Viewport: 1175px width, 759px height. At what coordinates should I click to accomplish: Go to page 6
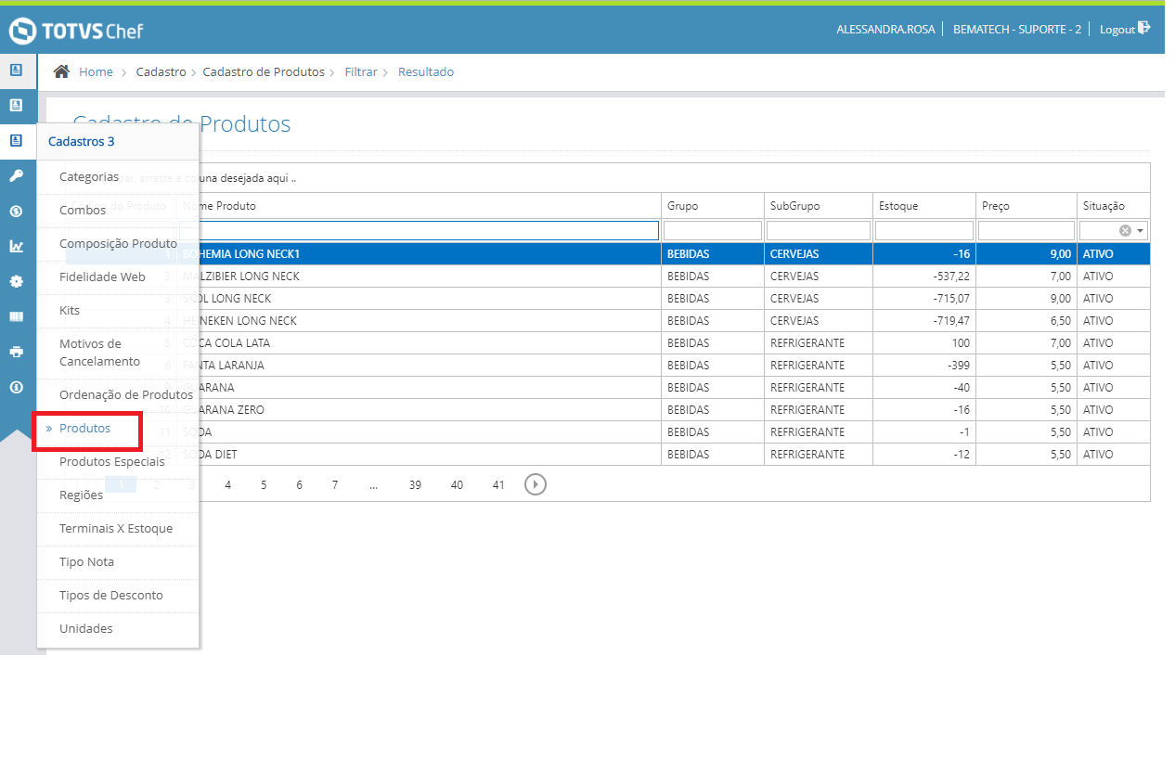point(299,484)
